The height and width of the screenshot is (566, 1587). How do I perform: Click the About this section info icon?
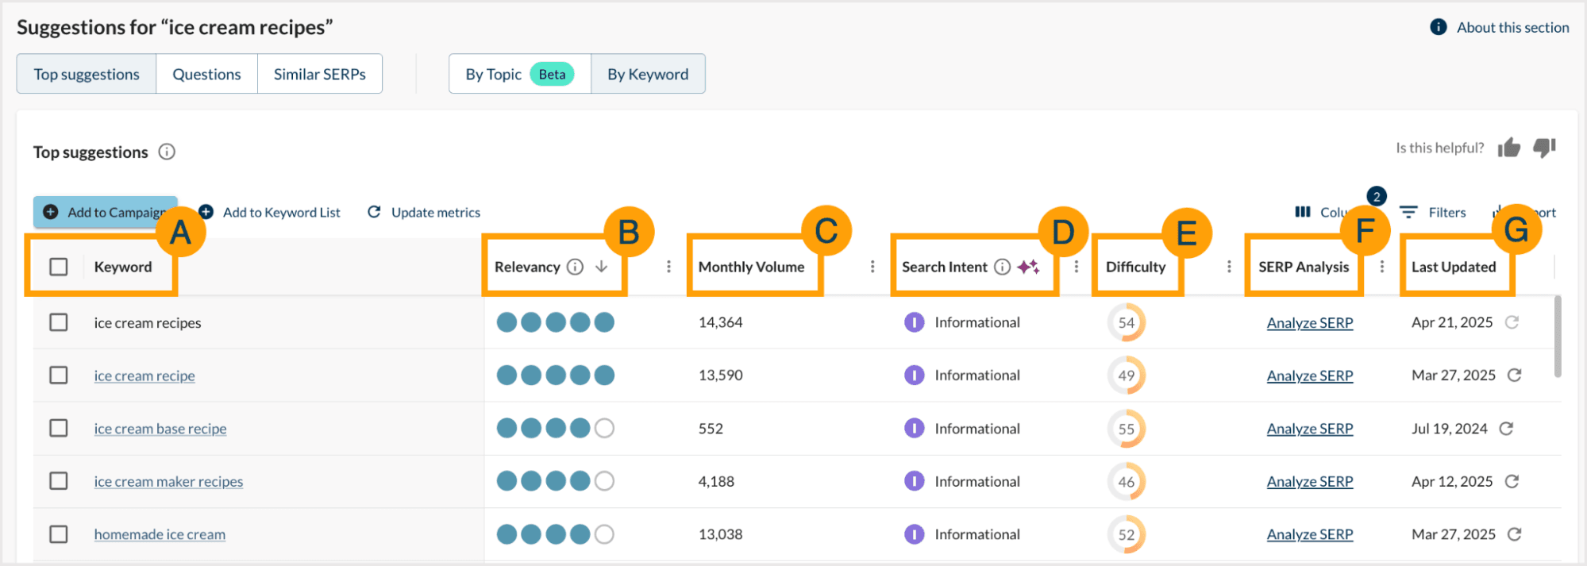[x=1438, y=27]
